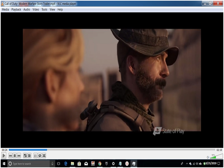Open Task View on the taskbar
The image size is (224, 168).
[58, 164]
